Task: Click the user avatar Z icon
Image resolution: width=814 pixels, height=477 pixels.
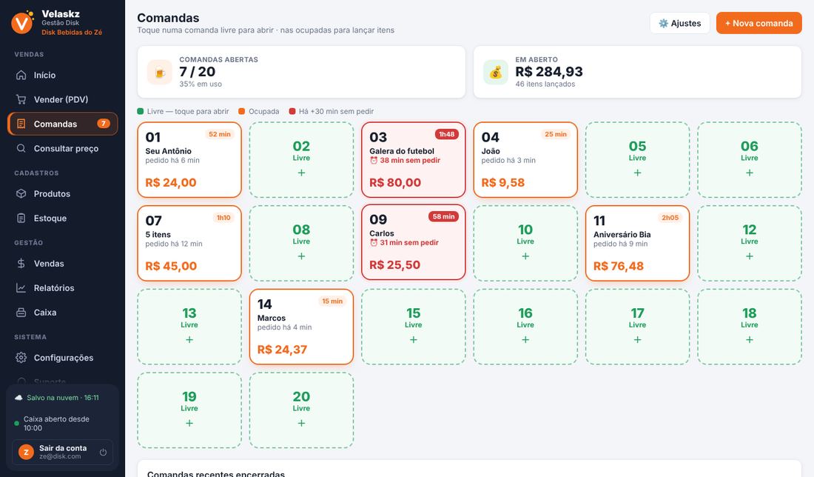Action: pyautogui.click(x=26, y=452)
